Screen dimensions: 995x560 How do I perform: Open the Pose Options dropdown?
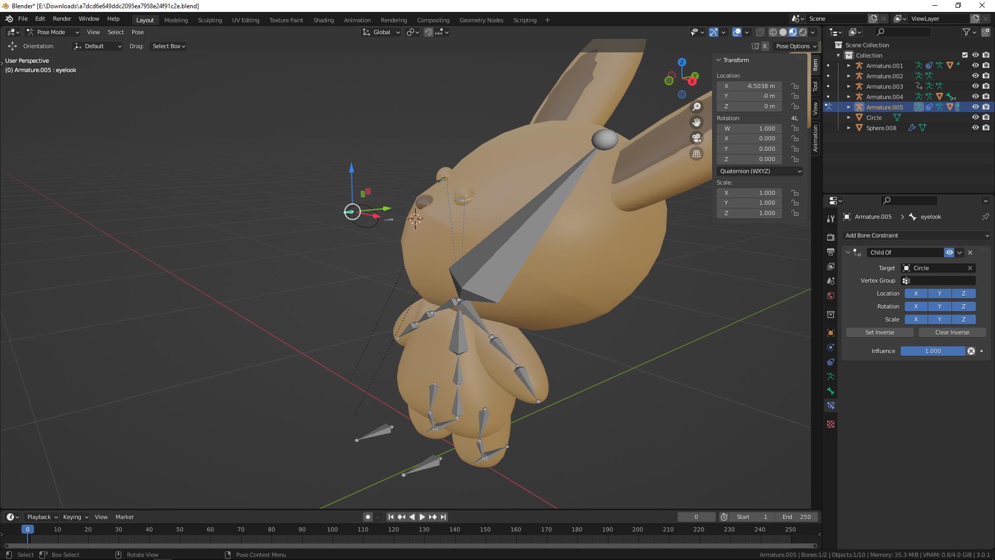click(x=795, y=46)
